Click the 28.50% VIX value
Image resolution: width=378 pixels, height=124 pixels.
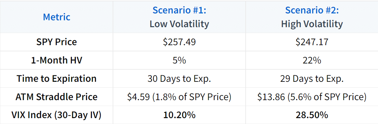click(312, 115)
